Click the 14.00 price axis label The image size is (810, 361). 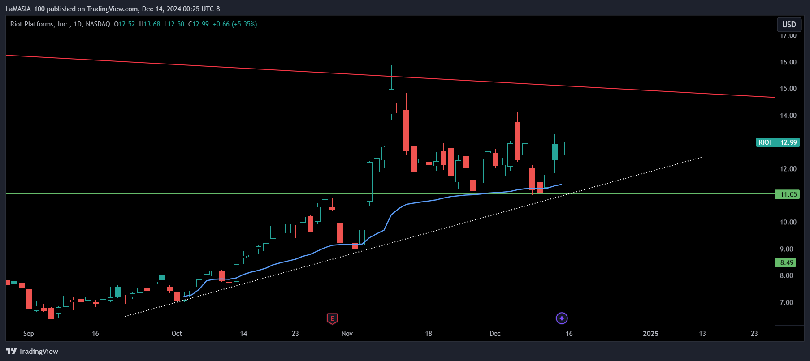[x=788, y=116]
